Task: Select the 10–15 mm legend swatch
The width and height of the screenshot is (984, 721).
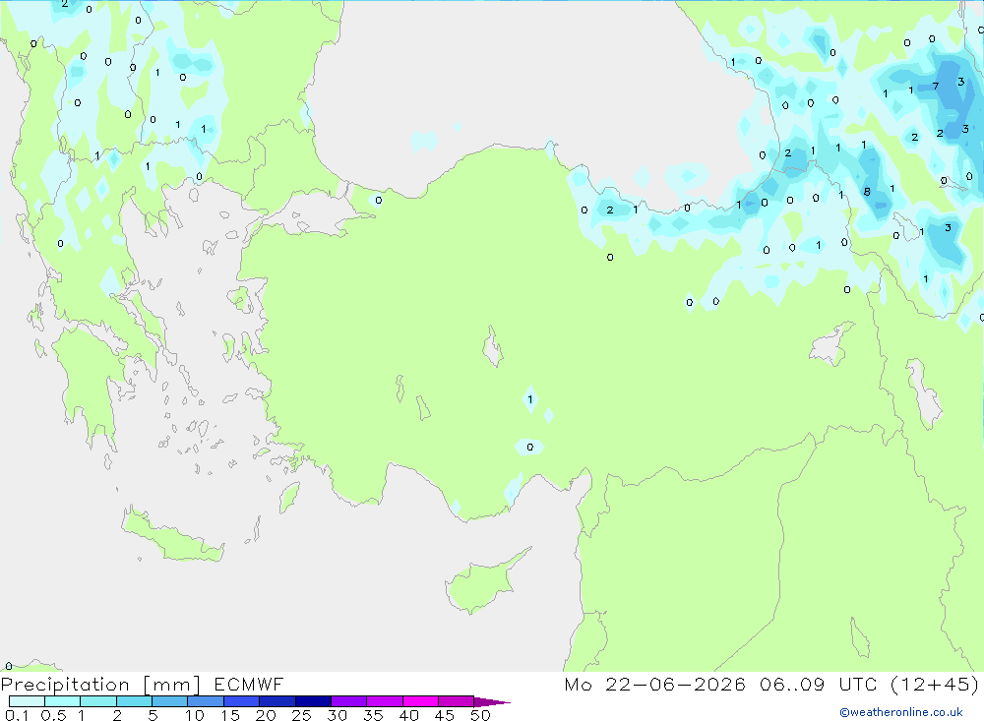Action: (206, 701)
